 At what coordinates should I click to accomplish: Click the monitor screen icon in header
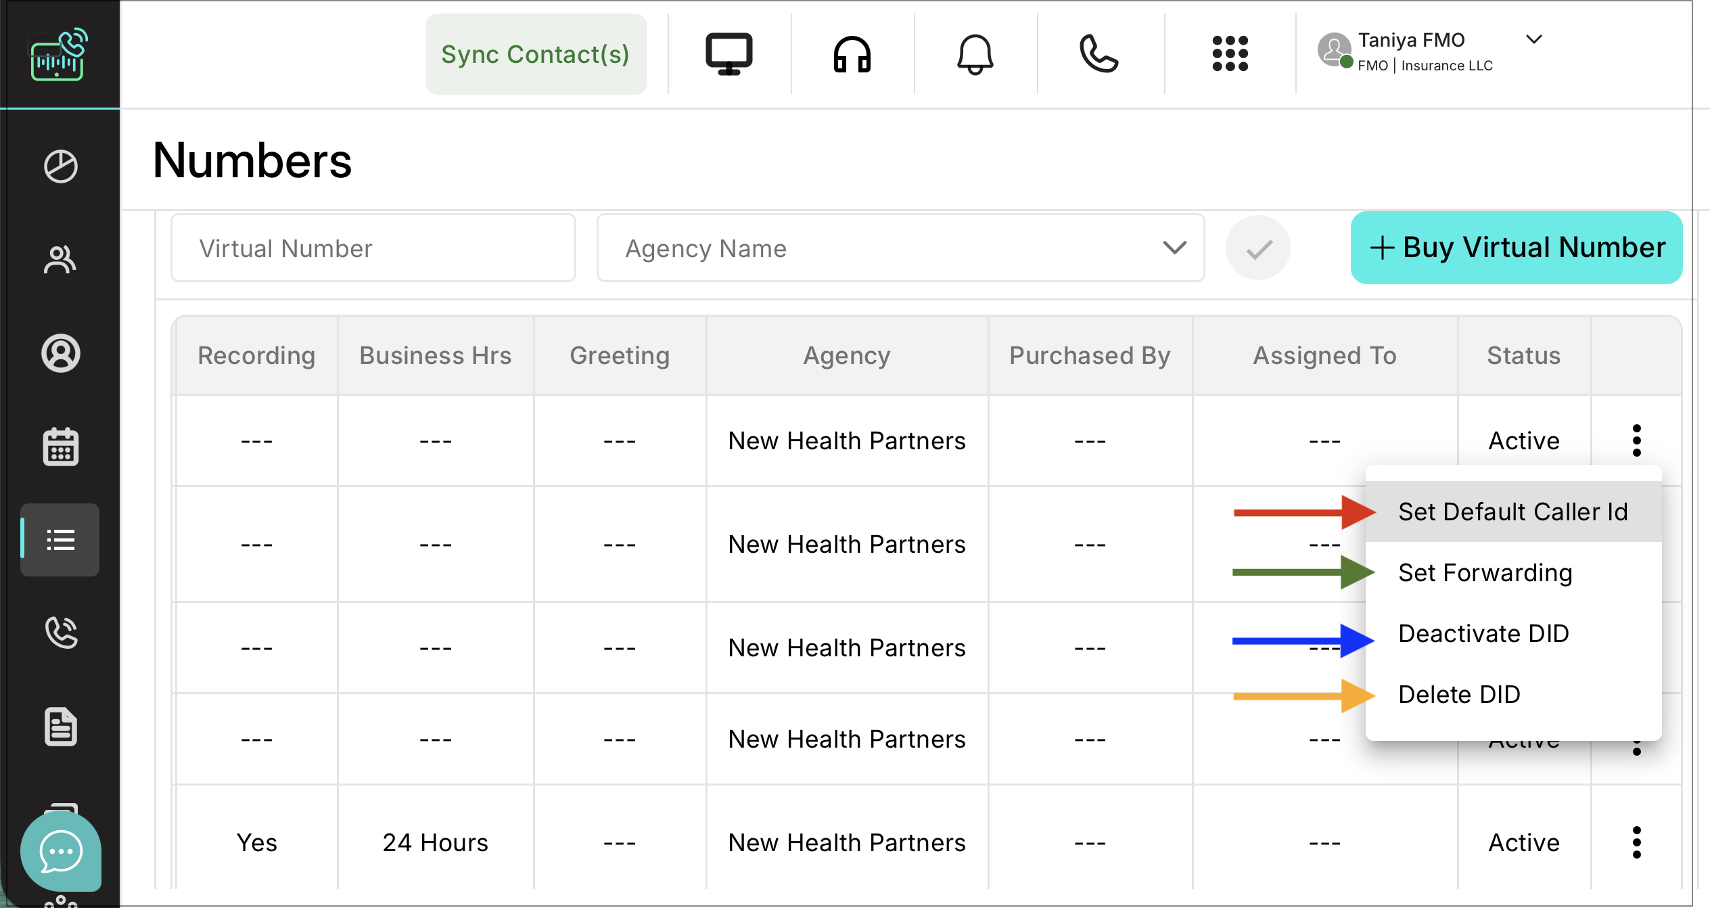coord(729,54)
